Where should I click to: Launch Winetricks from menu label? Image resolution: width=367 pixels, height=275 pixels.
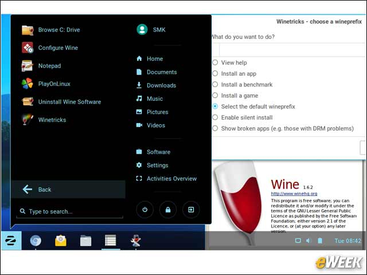52,120
